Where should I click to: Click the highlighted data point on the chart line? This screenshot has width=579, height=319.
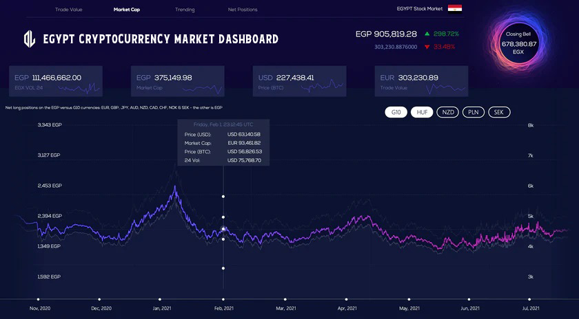[x=223, y=230]
